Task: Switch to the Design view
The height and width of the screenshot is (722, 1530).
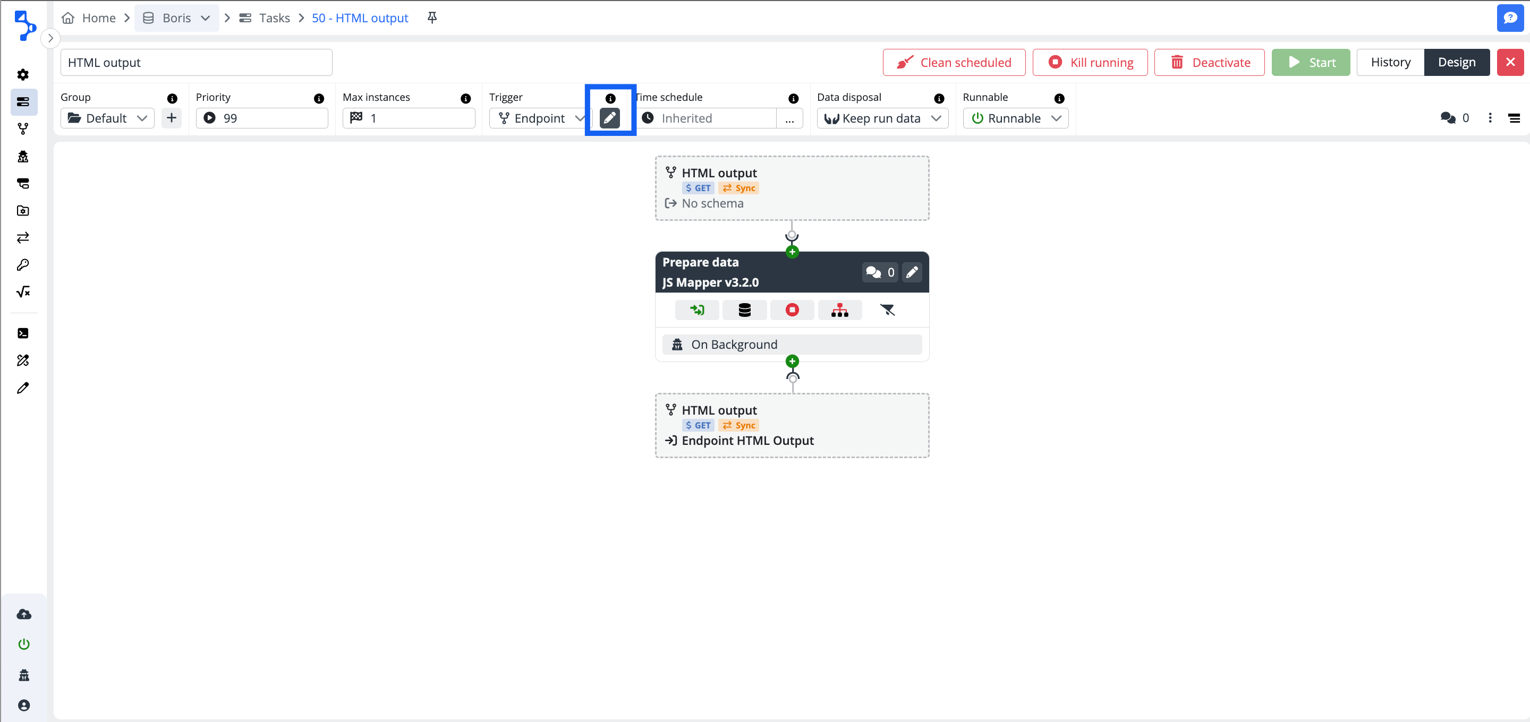Action: click(x=1456, y=62)
